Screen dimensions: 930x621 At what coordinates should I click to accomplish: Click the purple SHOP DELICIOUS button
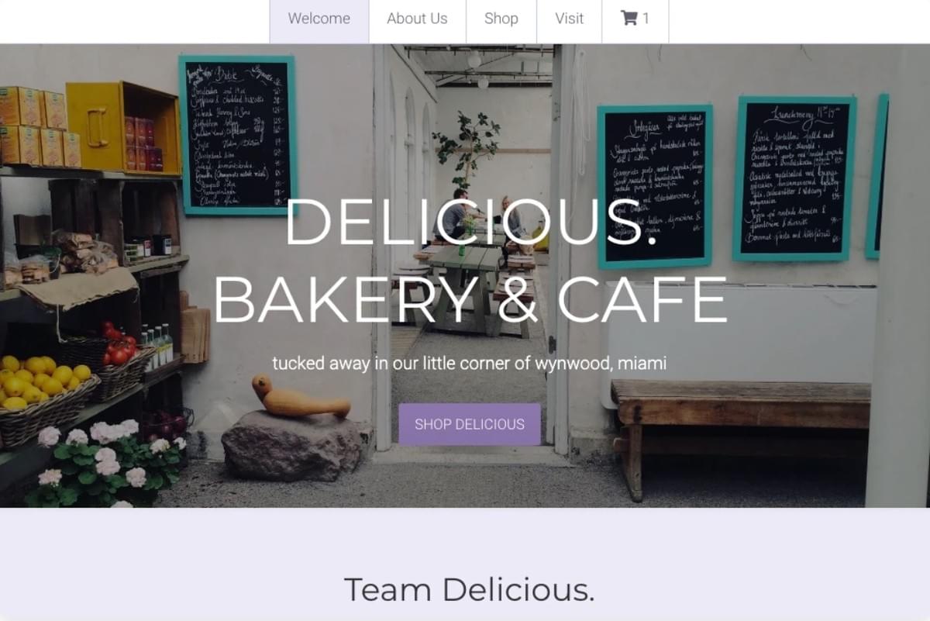point(470,424)
